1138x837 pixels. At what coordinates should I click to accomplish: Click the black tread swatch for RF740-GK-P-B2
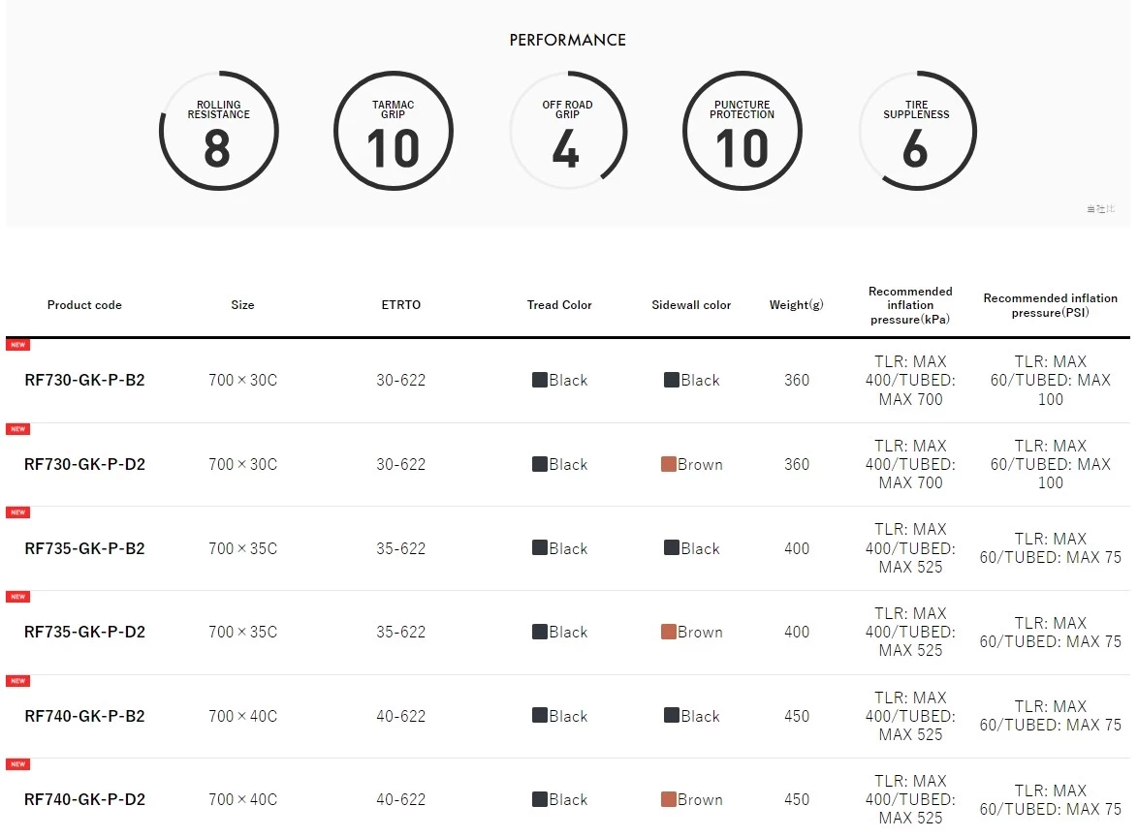(x=539, y=715)
